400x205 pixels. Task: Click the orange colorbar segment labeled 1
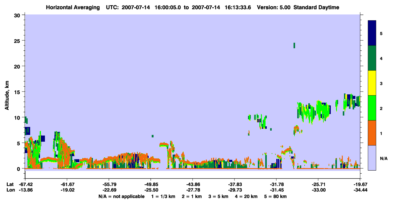point(372,133)
